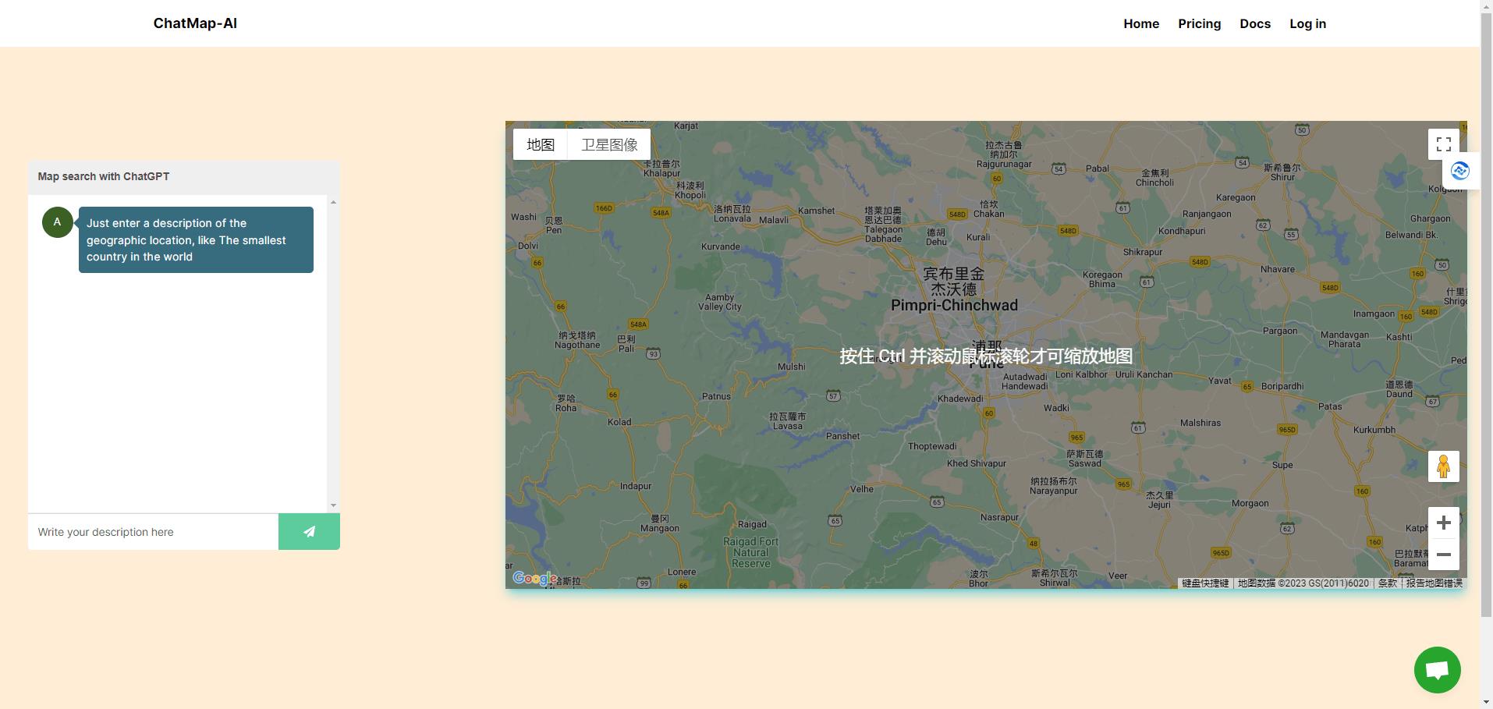Image resolution: width=1493 pixels, height=709 pixels.
Task: Select the Pegman street view figure
Action: coord(1442,466)
